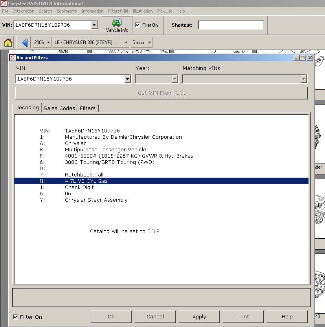Open the Bookmarks menu
The height and width of the screenshot is (327, 325).
[67, 11]
